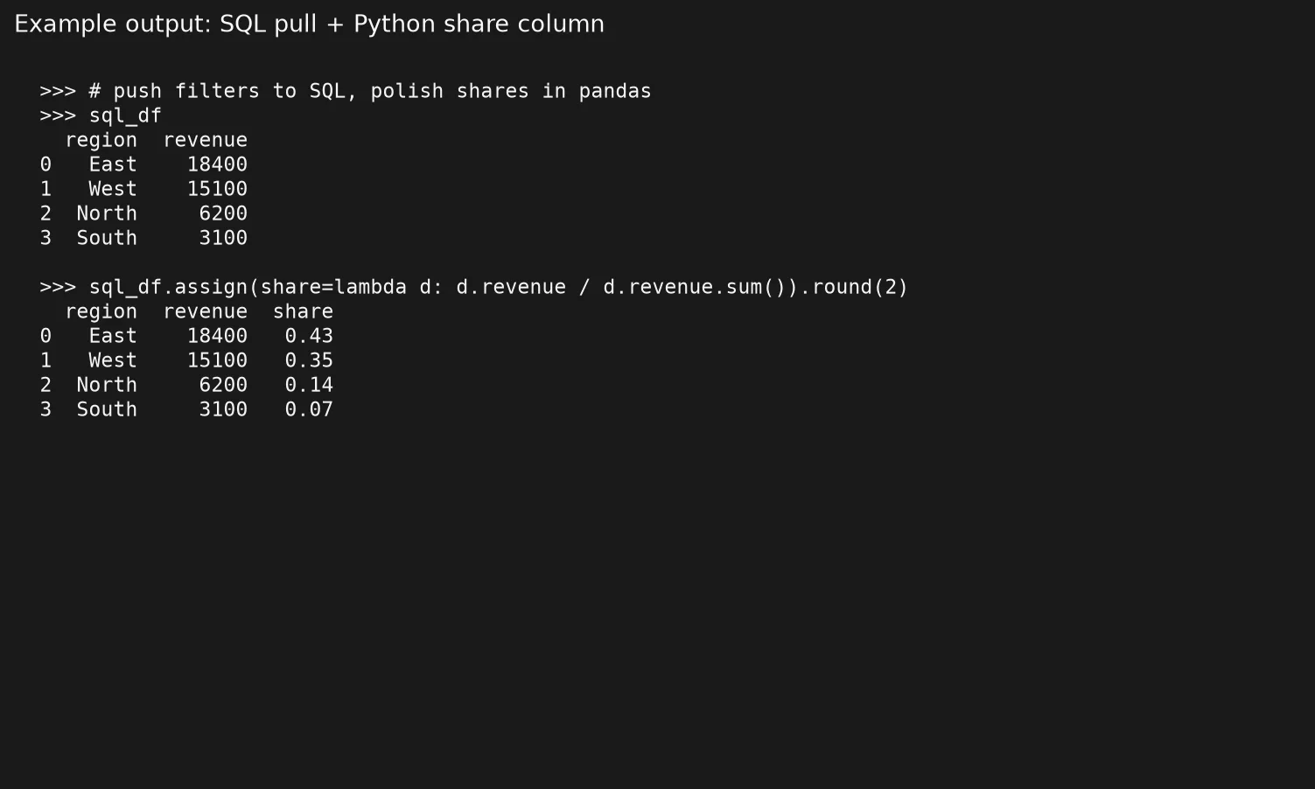This screenshot has width=1315, height=789.
Task: Click 'South' in the second table
Action: [108, 409]
